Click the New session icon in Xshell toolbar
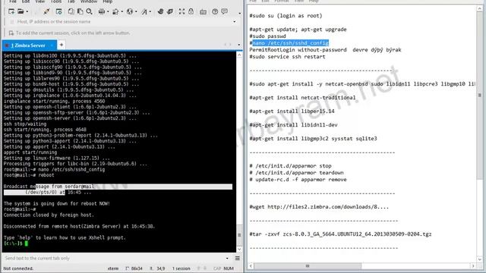Image resolution: width=486 pixels, height=273 pixels. [x=11, y=11]
